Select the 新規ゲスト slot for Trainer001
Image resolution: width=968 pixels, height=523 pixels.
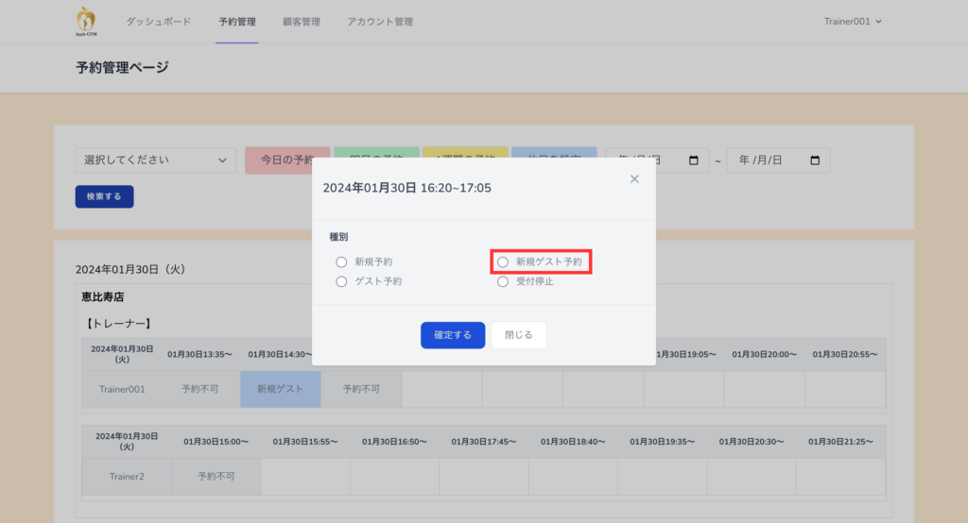click(x=281, y=388)
